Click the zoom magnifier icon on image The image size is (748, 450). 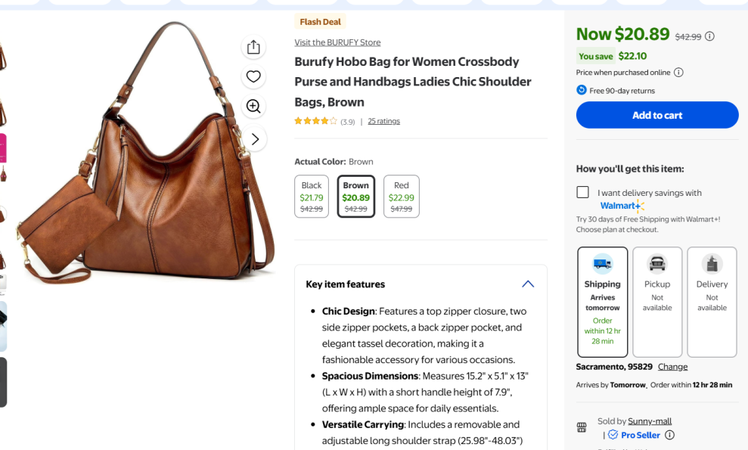click(253, 107)
